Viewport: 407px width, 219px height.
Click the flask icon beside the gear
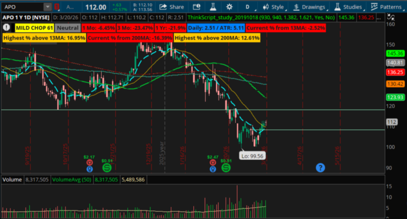[x=213, y=7]
